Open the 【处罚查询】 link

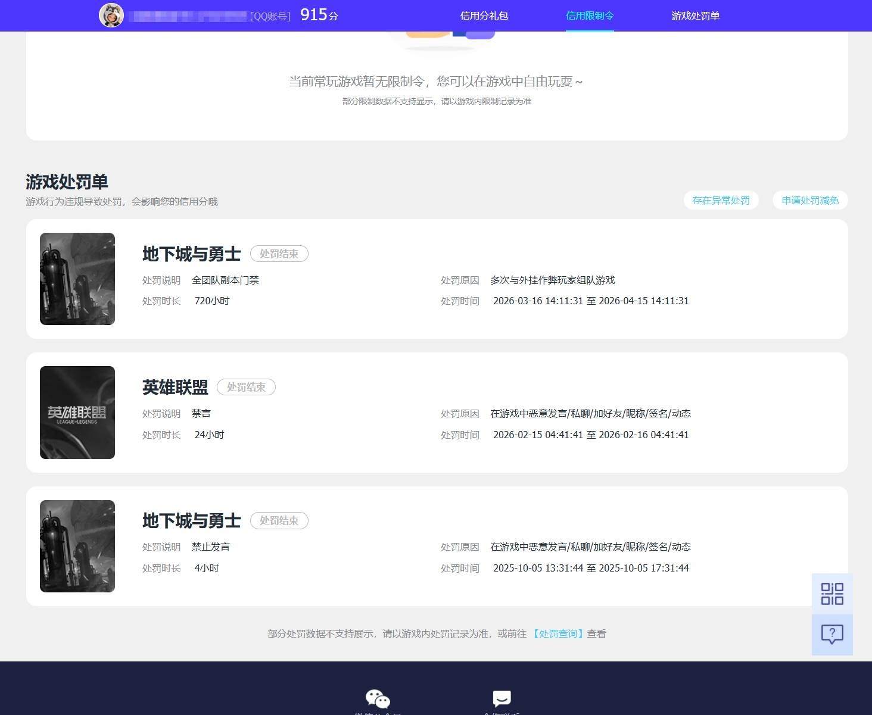click(557, 634)
